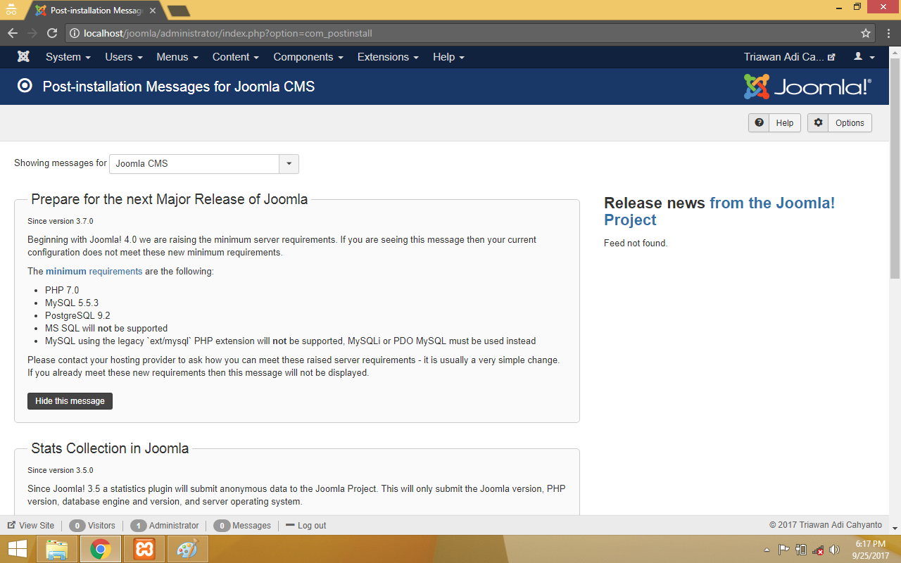
Task: Open XAMPP from taskbar
Action: click(x=144, y=549)
